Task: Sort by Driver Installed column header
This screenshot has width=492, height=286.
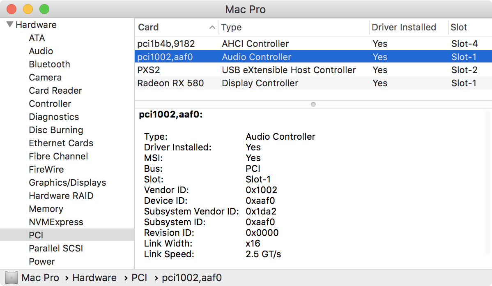Action: (404, 27)
